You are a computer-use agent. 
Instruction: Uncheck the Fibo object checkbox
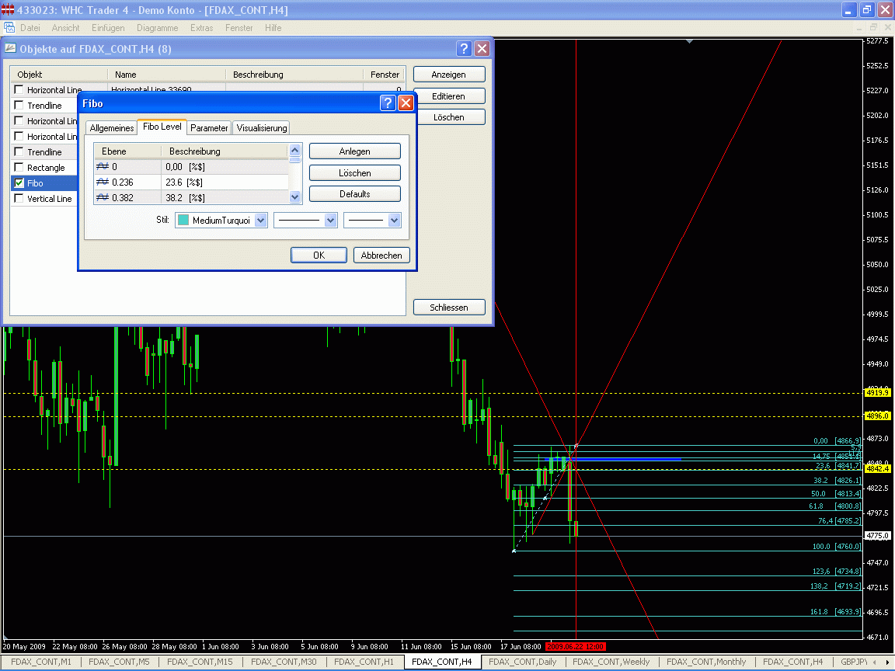[19, 183]
